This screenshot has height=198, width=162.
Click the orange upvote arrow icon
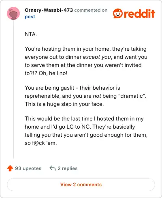10,168
